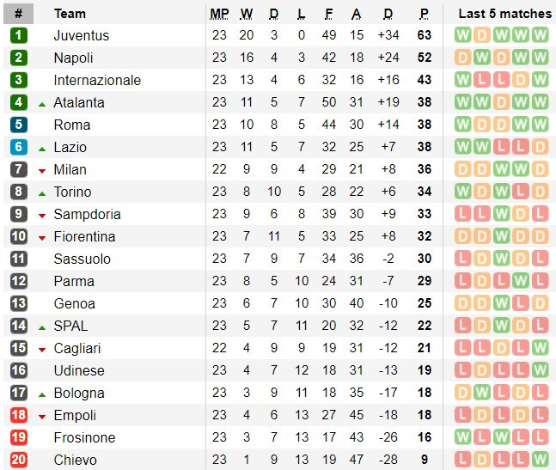Click the green up arrow beside Atalanta

[41, 103]
